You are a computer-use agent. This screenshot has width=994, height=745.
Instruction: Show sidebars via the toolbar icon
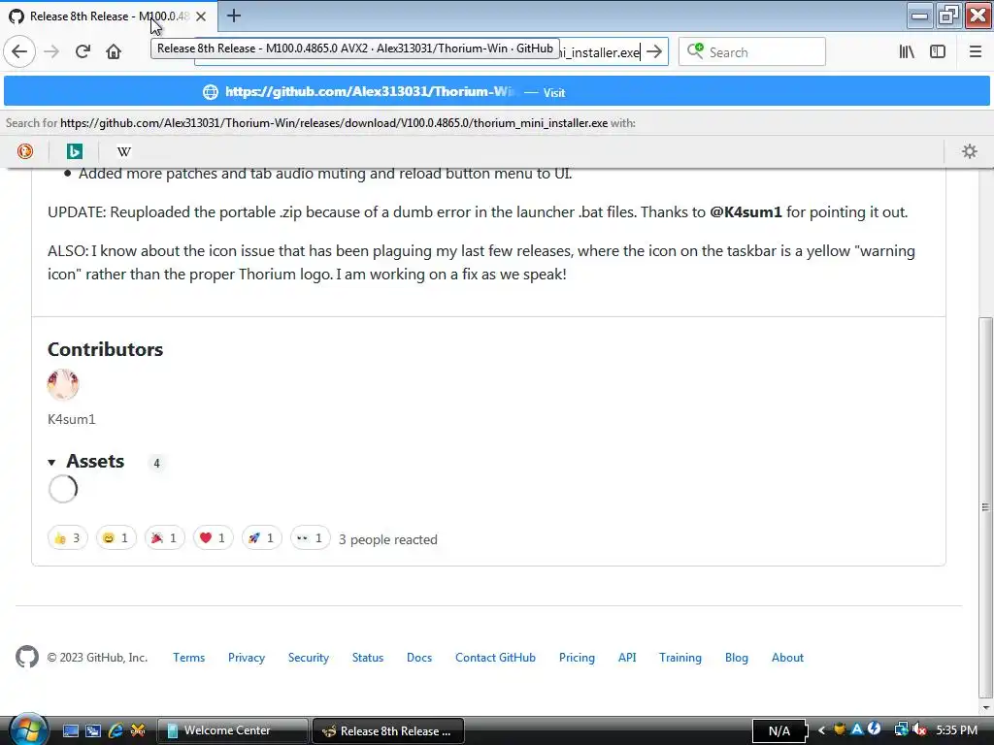(938, 52)
